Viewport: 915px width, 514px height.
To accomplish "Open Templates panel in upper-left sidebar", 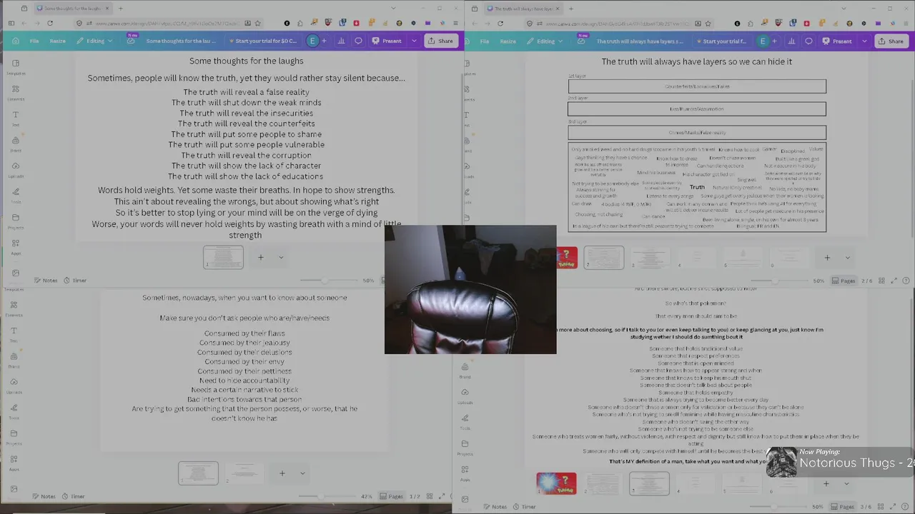I will 16,66.
